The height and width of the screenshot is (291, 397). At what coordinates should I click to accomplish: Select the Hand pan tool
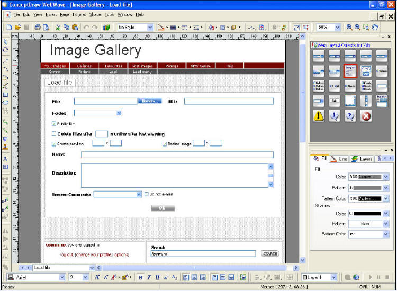375,27
